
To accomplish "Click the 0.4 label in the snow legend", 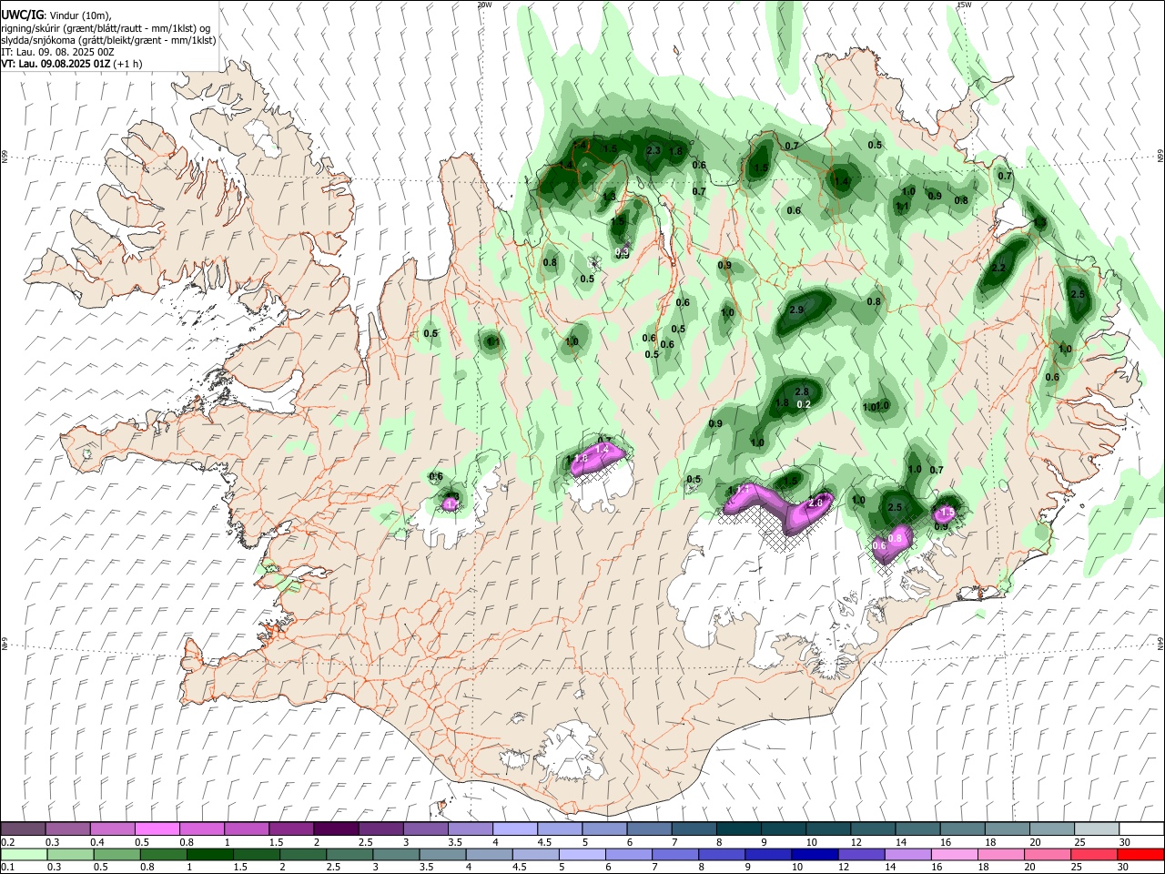I will click(96, 842).
